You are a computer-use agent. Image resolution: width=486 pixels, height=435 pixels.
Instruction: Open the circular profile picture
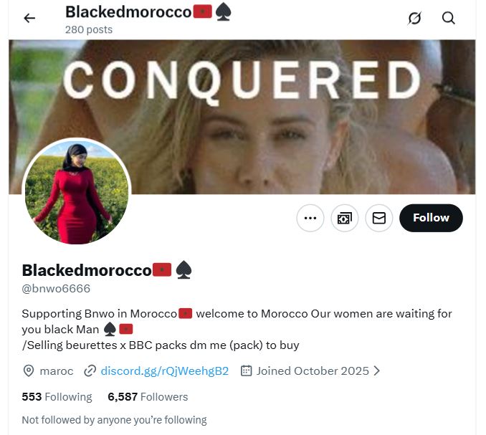(x=77, y=193)
